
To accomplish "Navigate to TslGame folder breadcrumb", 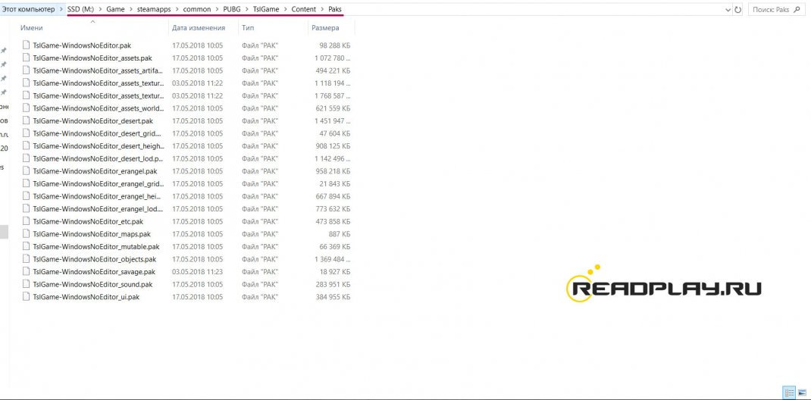I will pyautogui.click(x=266, y=9).
